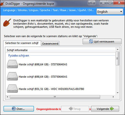Click the scroll down arrow of drive list
The height and width of the screenshot is (115, 125).
(117, 93)
